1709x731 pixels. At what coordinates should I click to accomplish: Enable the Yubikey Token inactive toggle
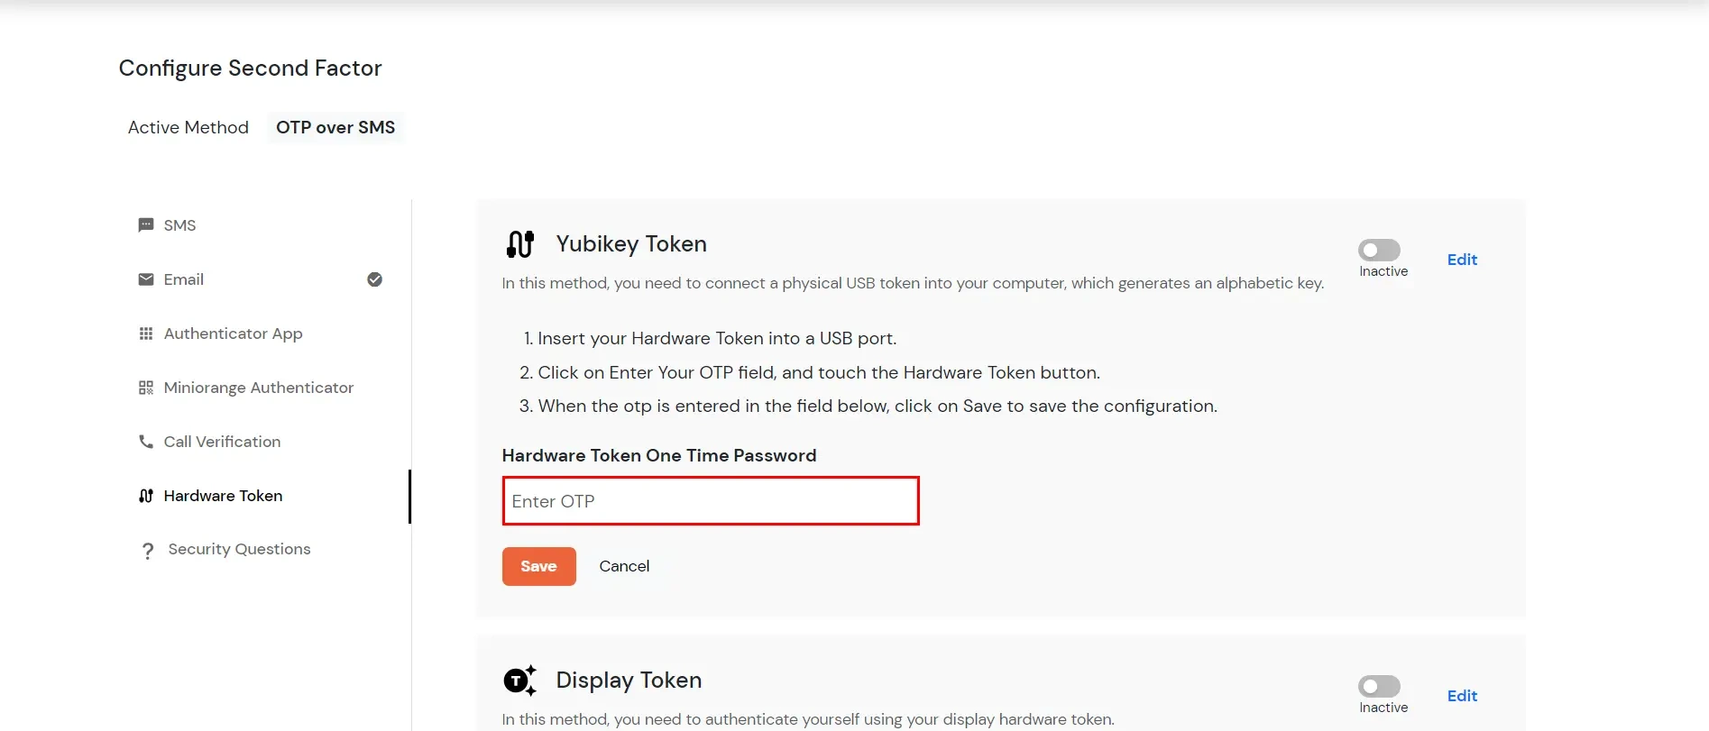point(1380,250)
